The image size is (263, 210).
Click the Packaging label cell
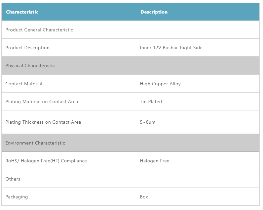click(17, 197)
